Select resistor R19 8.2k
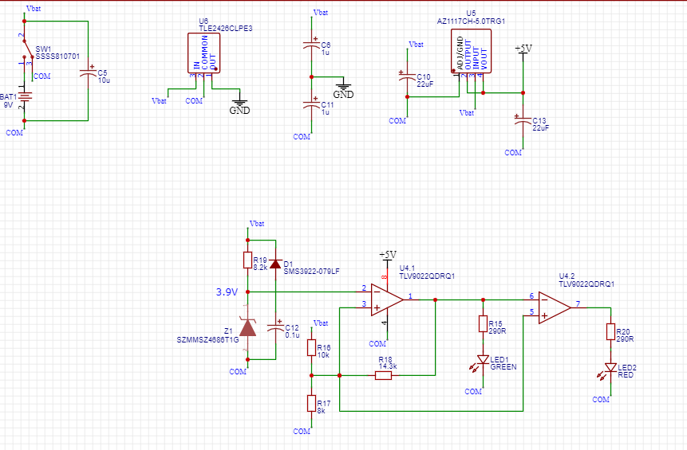 (x=248, y=260)
